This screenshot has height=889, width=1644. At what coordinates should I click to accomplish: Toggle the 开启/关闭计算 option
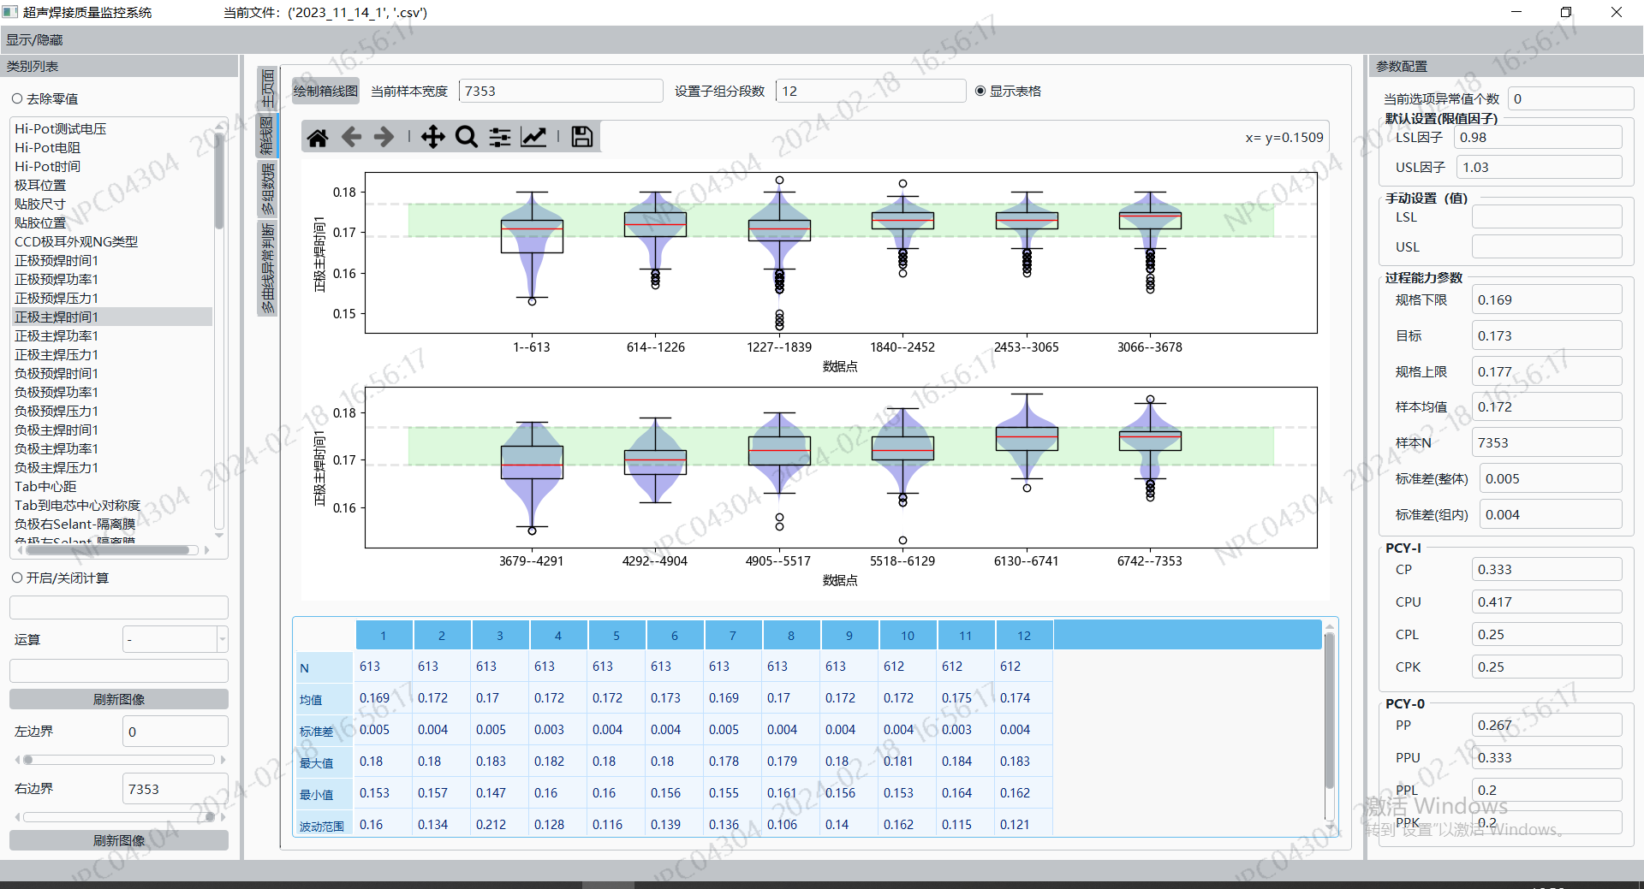coord(17,578)
